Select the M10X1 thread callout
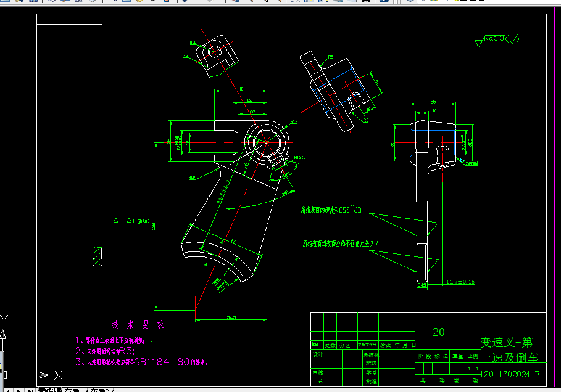Screen dimensions: 561x392 [x=299, y=158]
